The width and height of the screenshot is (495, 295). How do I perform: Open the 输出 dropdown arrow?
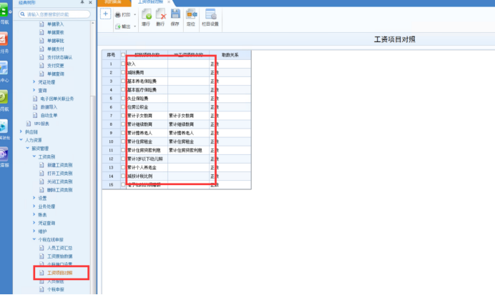click(134, 26)
